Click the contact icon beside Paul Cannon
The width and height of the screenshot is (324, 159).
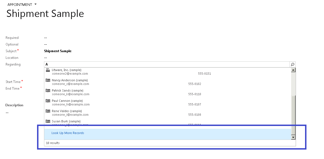(x=48, y=101)
